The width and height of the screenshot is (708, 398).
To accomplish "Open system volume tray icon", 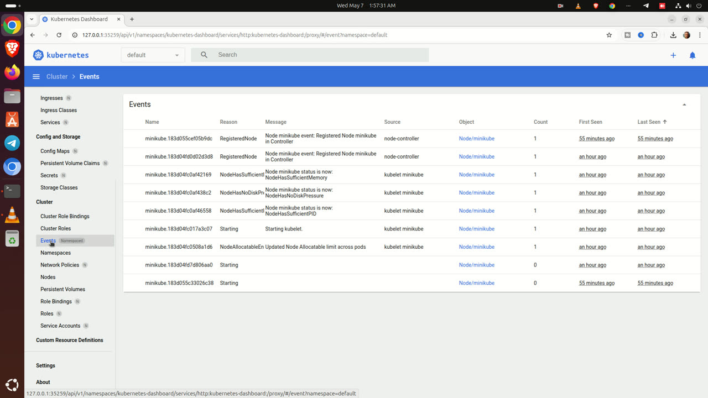I will (x=688, y=6).
